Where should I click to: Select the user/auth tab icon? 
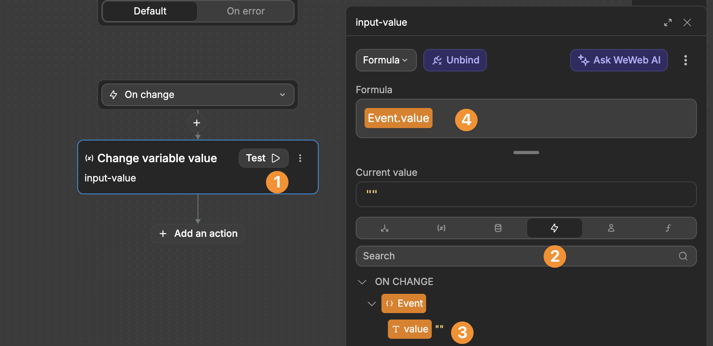tap(611, 228)
